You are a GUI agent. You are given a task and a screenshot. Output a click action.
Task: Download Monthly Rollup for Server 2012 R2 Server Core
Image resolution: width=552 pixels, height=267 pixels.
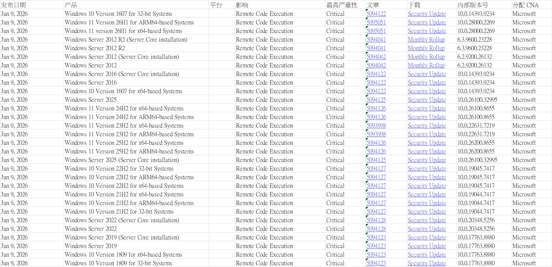tap(426, 40)
